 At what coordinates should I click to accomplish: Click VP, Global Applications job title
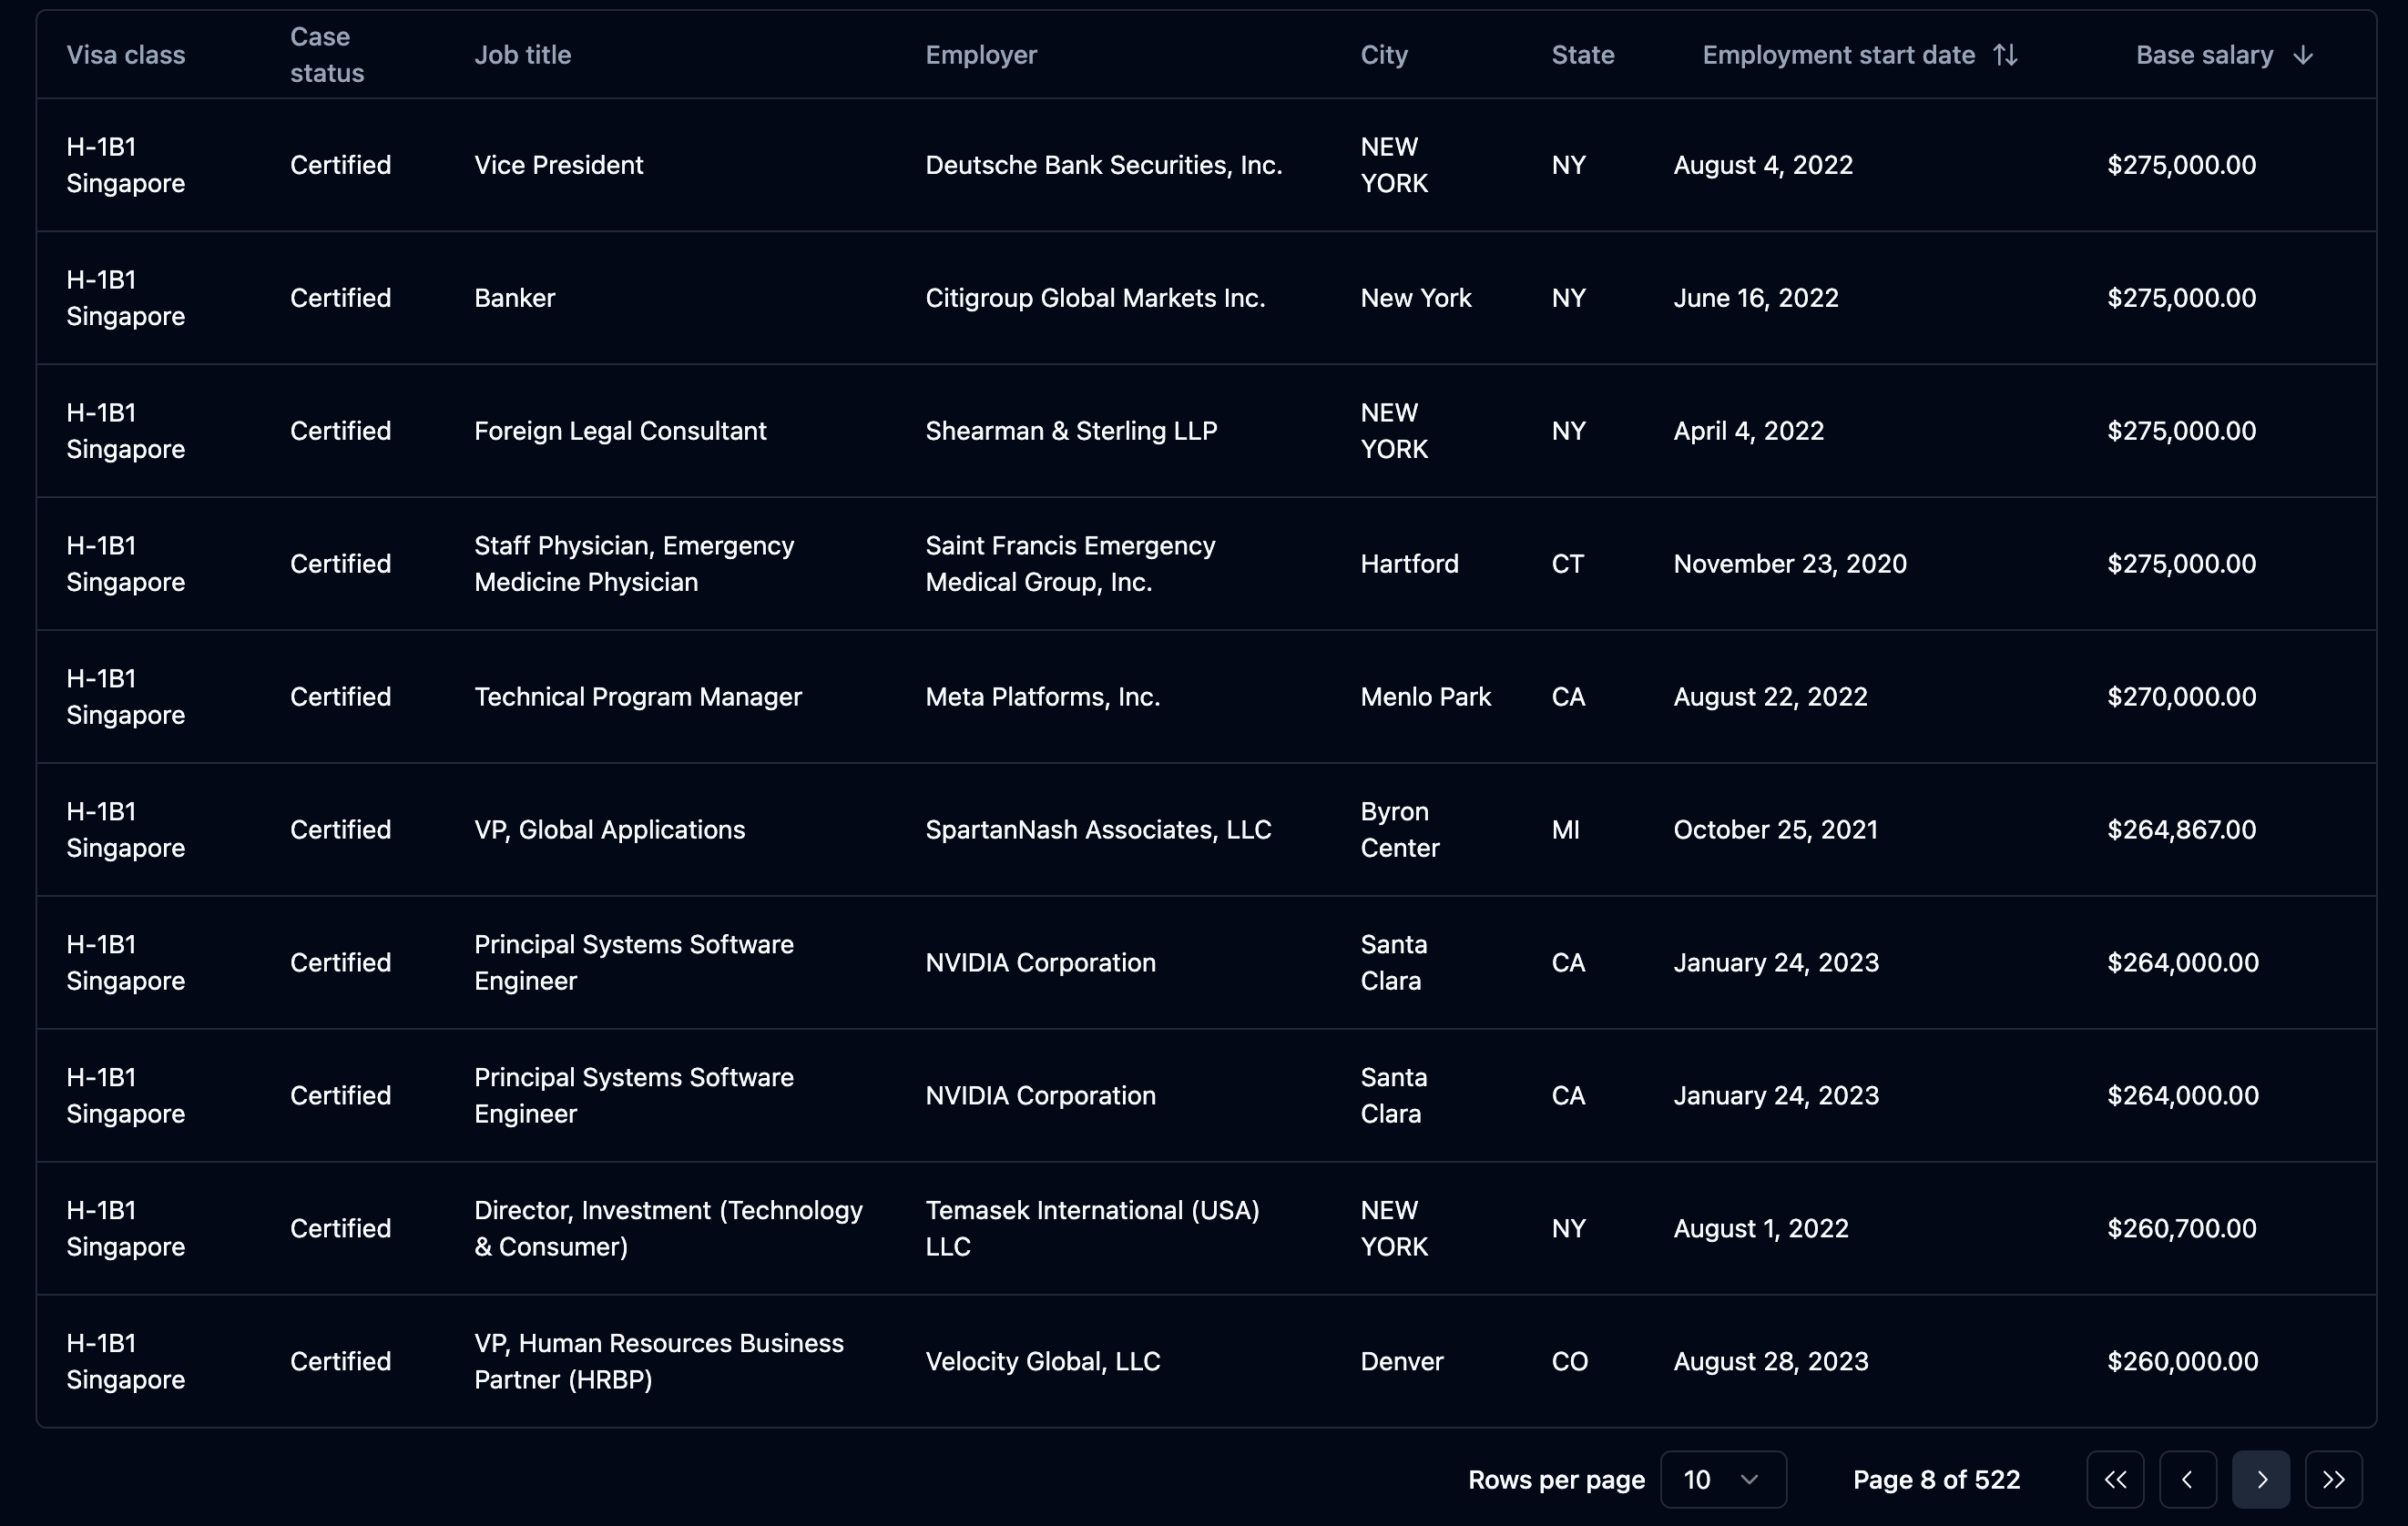(x=610, y=830)
